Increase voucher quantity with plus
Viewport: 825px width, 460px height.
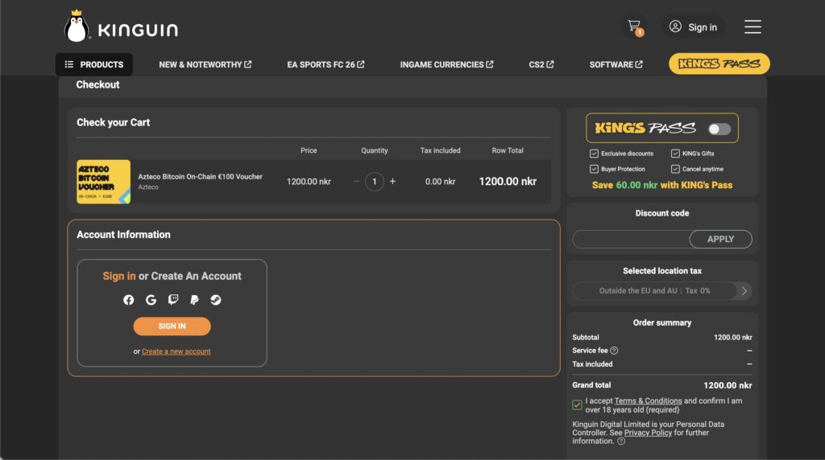pyautogui.click(x=393, y=182)
